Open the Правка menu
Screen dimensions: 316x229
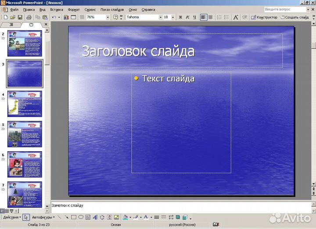pyautogui.click(x=29, y=10)
